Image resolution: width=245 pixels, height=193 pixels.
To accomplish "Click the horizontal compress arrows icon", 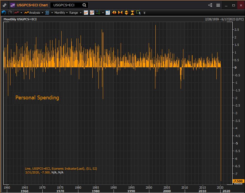I will [x=120, y=12].
